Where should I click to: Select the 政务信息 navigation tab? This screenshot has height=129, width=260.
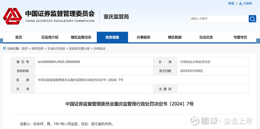112,37
